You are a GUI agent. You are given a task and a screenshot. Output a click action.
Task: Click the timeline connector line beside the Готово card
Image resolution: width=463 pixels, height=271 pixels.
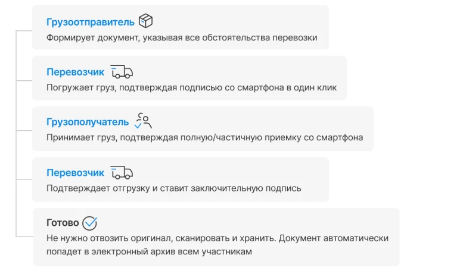pos(24,237)
